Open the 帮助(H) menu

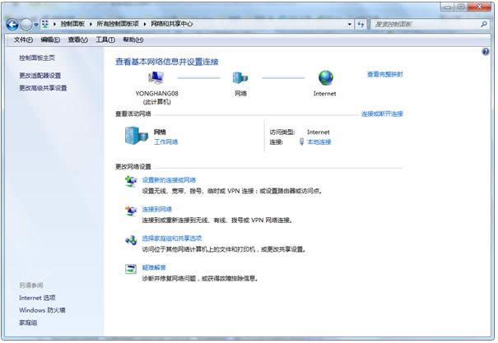133,39
